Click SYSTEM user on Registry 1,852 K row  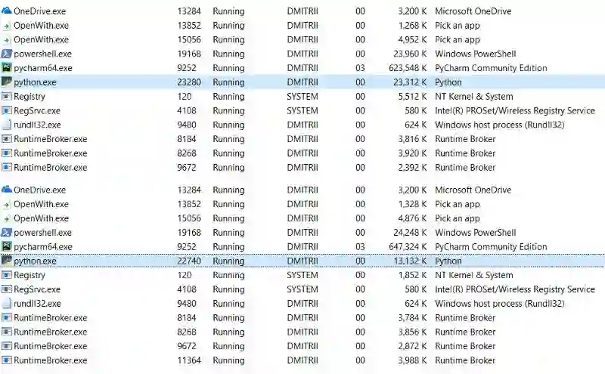[x=302, y=275]
